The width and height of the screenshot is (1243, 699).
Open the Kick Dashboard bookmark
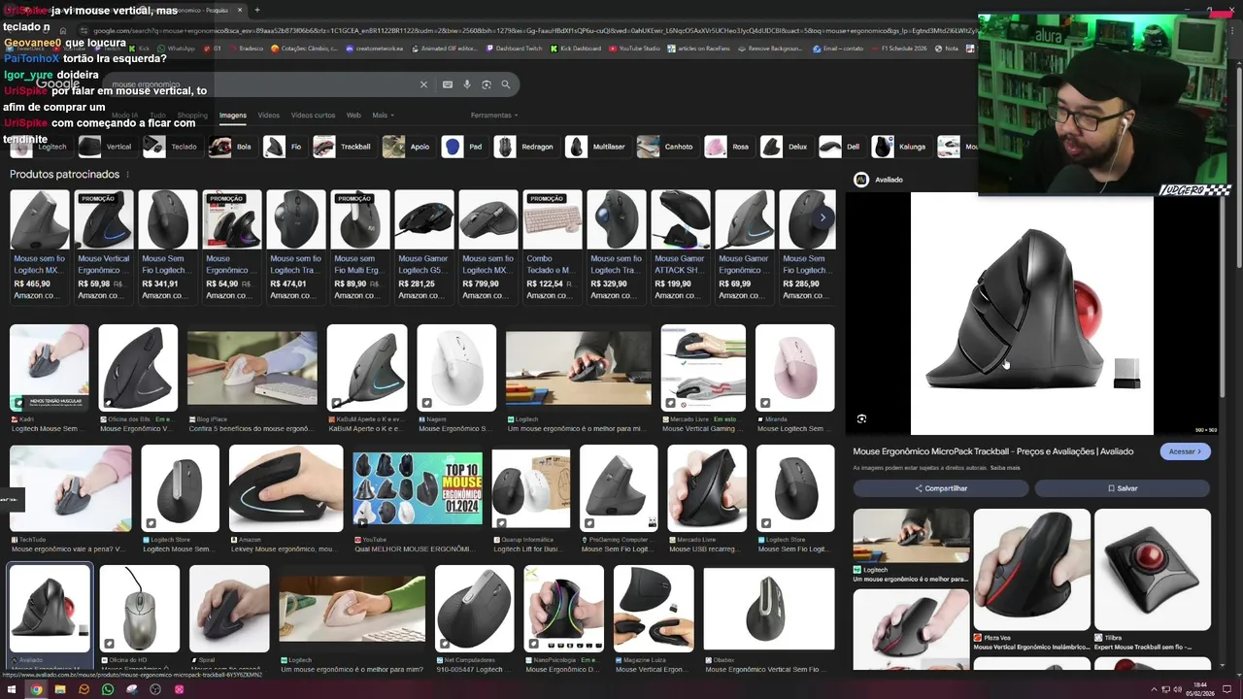coord(576,49)
